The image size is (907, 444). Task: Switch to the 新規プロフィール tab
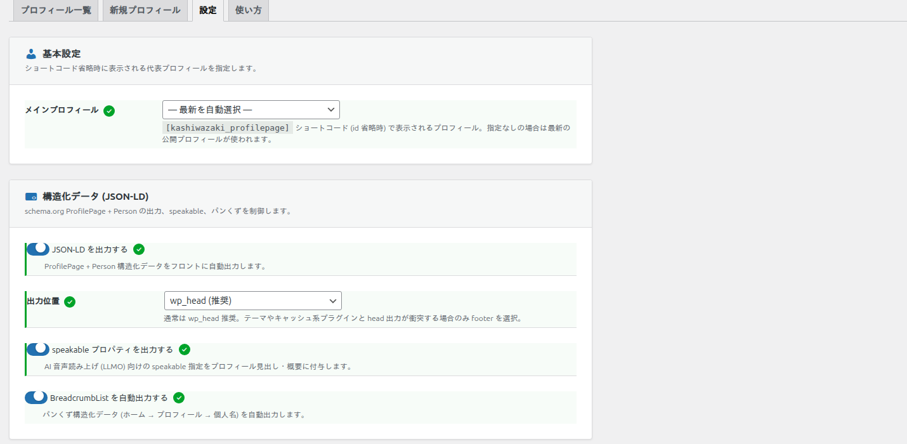tap(145, 10)
